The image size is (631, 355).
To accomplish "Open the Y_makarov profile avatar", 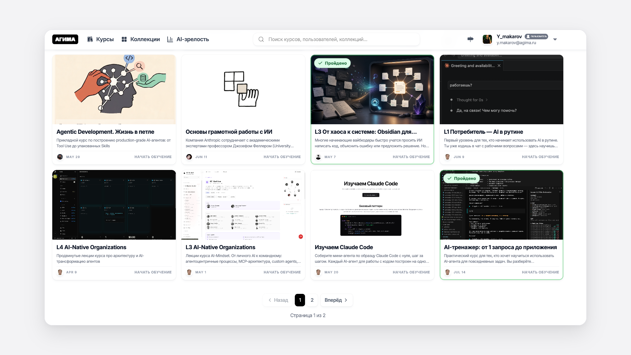I will 487,39.
